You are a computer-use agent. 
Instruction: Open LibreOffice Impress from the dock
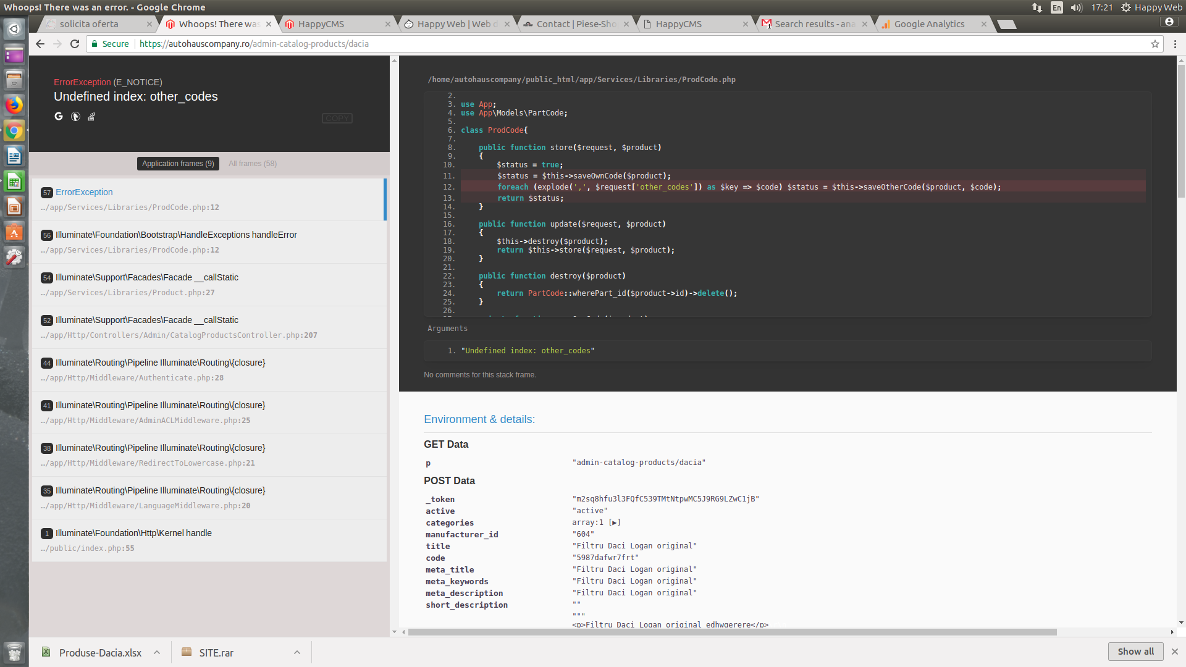tap(14, 207)
